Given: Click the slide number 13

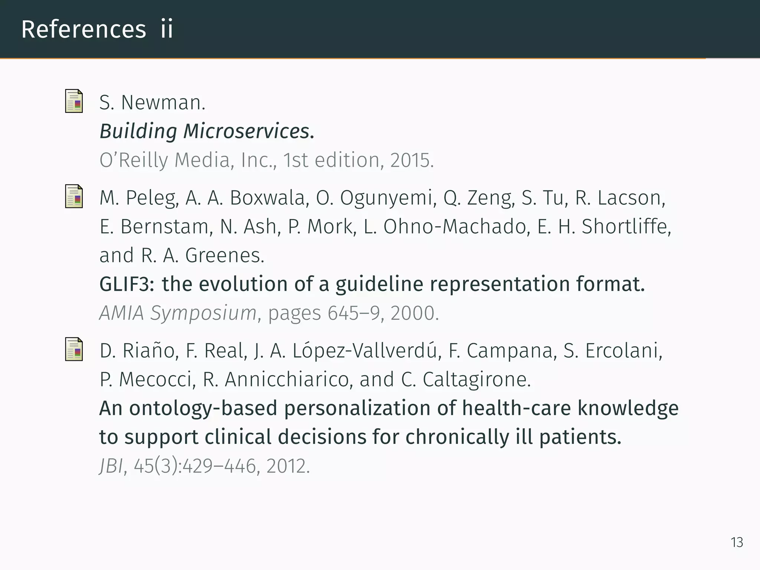Looking at the screenshot, I should click(737, 542).
